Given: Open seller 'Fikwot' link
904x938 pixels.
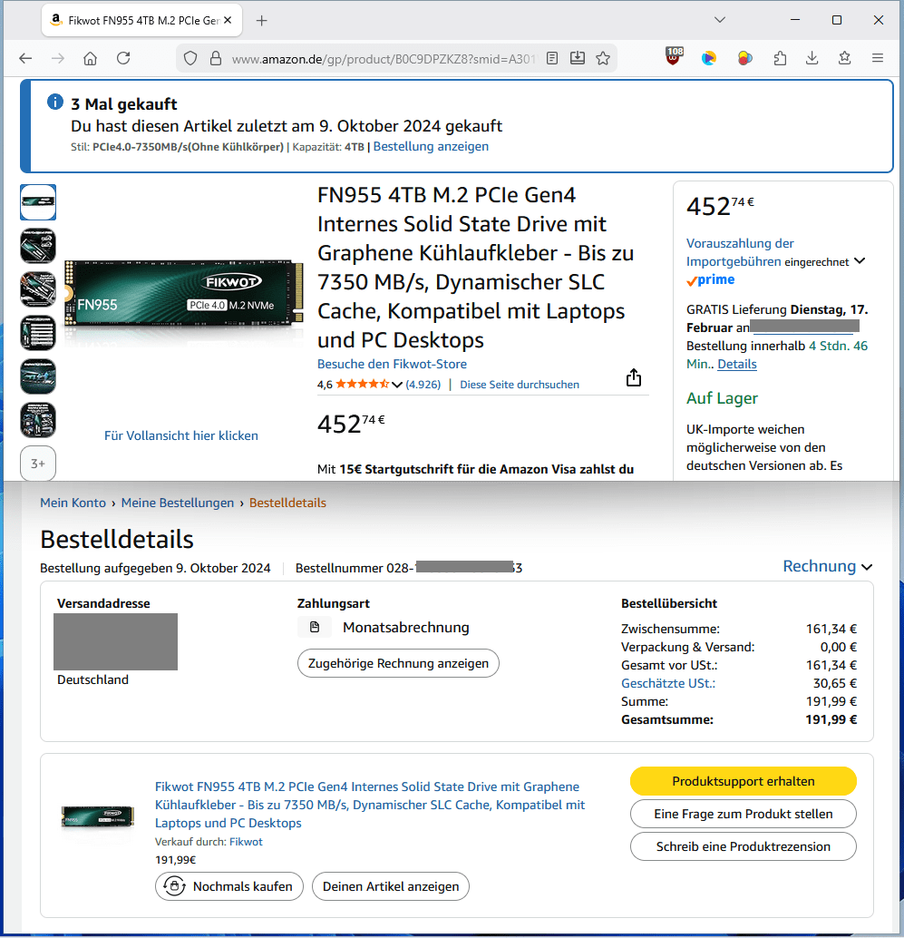Looking at the screenshot, I should pyautogui.click(x=246, y=842).
